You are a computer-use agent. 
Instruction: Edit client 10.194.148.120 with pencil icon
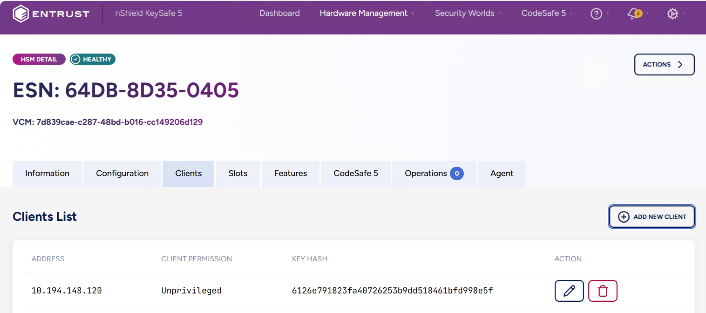tap(569, 291)
